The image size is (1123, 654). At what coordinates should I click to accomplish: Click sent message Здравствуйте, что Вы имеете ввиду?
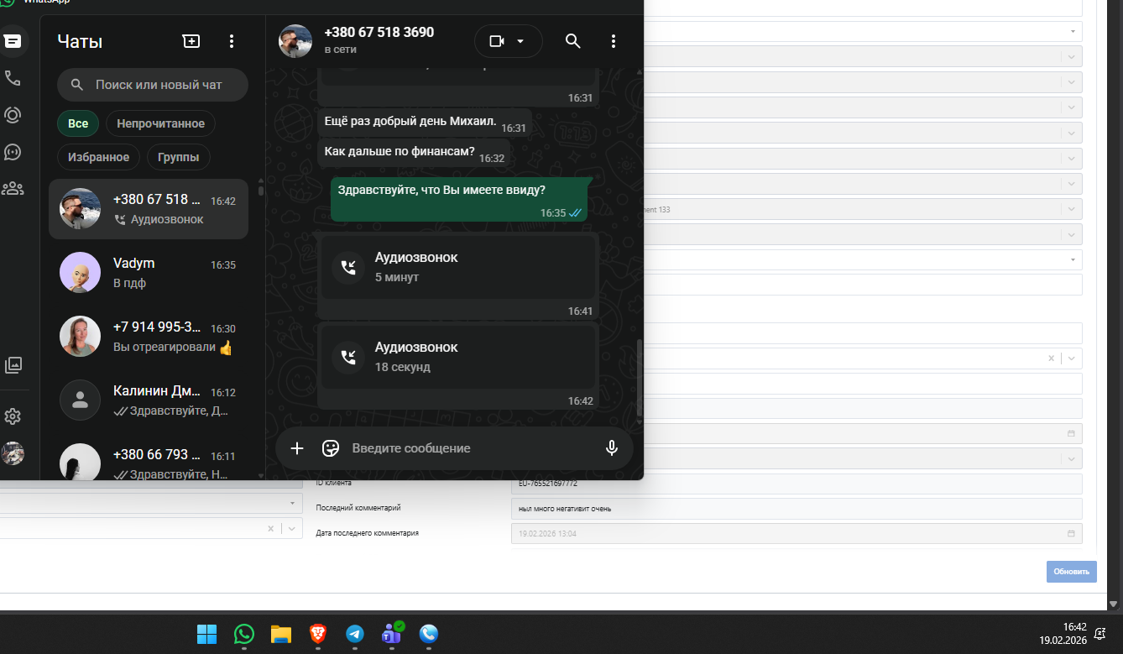pos(459,199)
